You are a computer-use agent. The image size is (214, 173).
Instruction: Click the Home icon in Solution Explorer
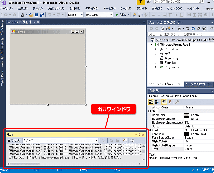(x=162, y=28)
